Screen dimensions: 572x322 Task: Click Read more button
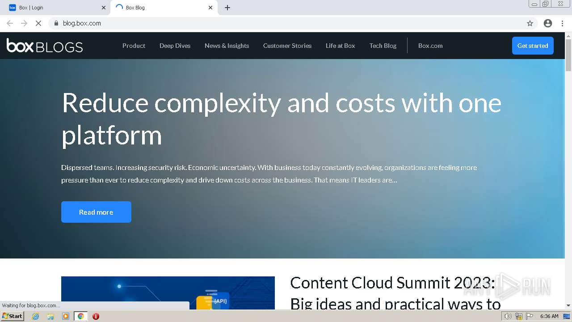coord(96,212)
